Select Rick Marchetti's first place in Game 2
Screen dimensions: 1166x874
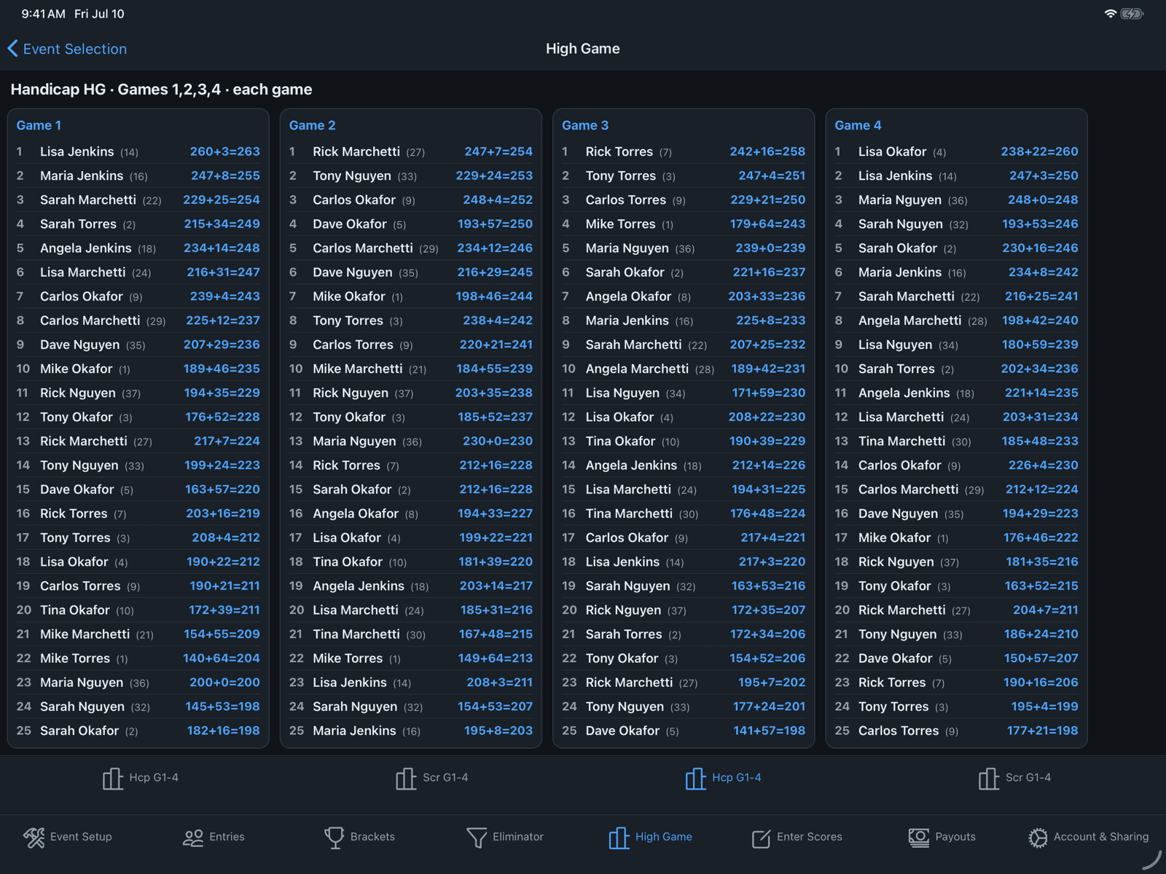(411, 151)
